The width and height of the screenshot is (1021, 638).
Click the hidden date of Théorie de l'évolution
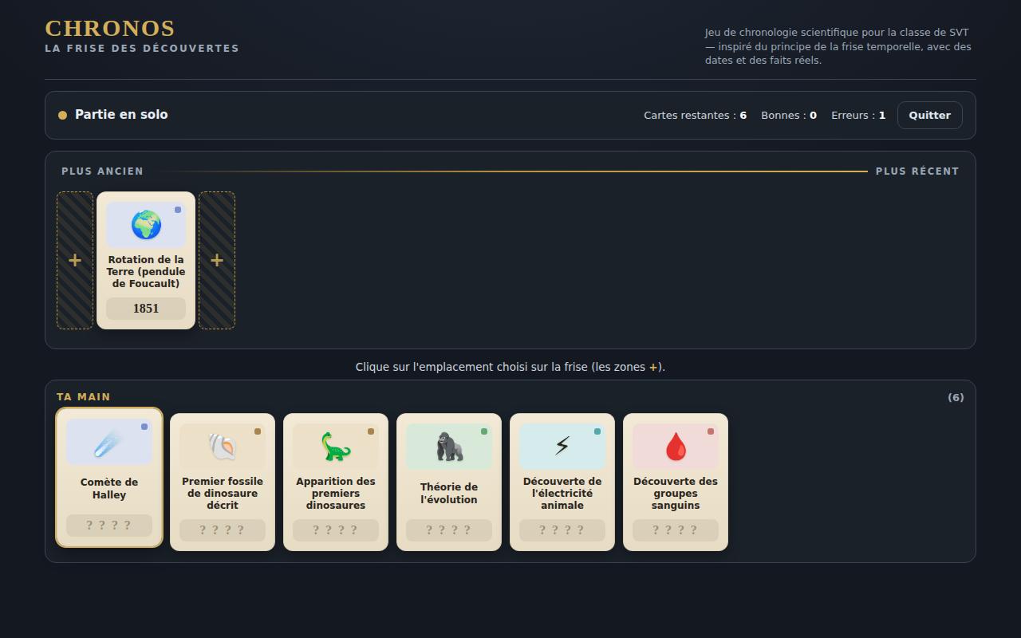449,530
